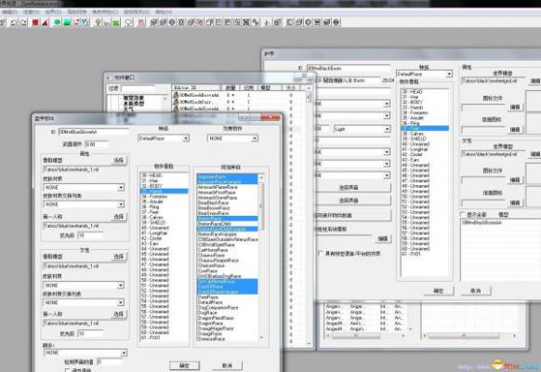
Task: Select BretonRaceChild in the race list
Action: 227,223
